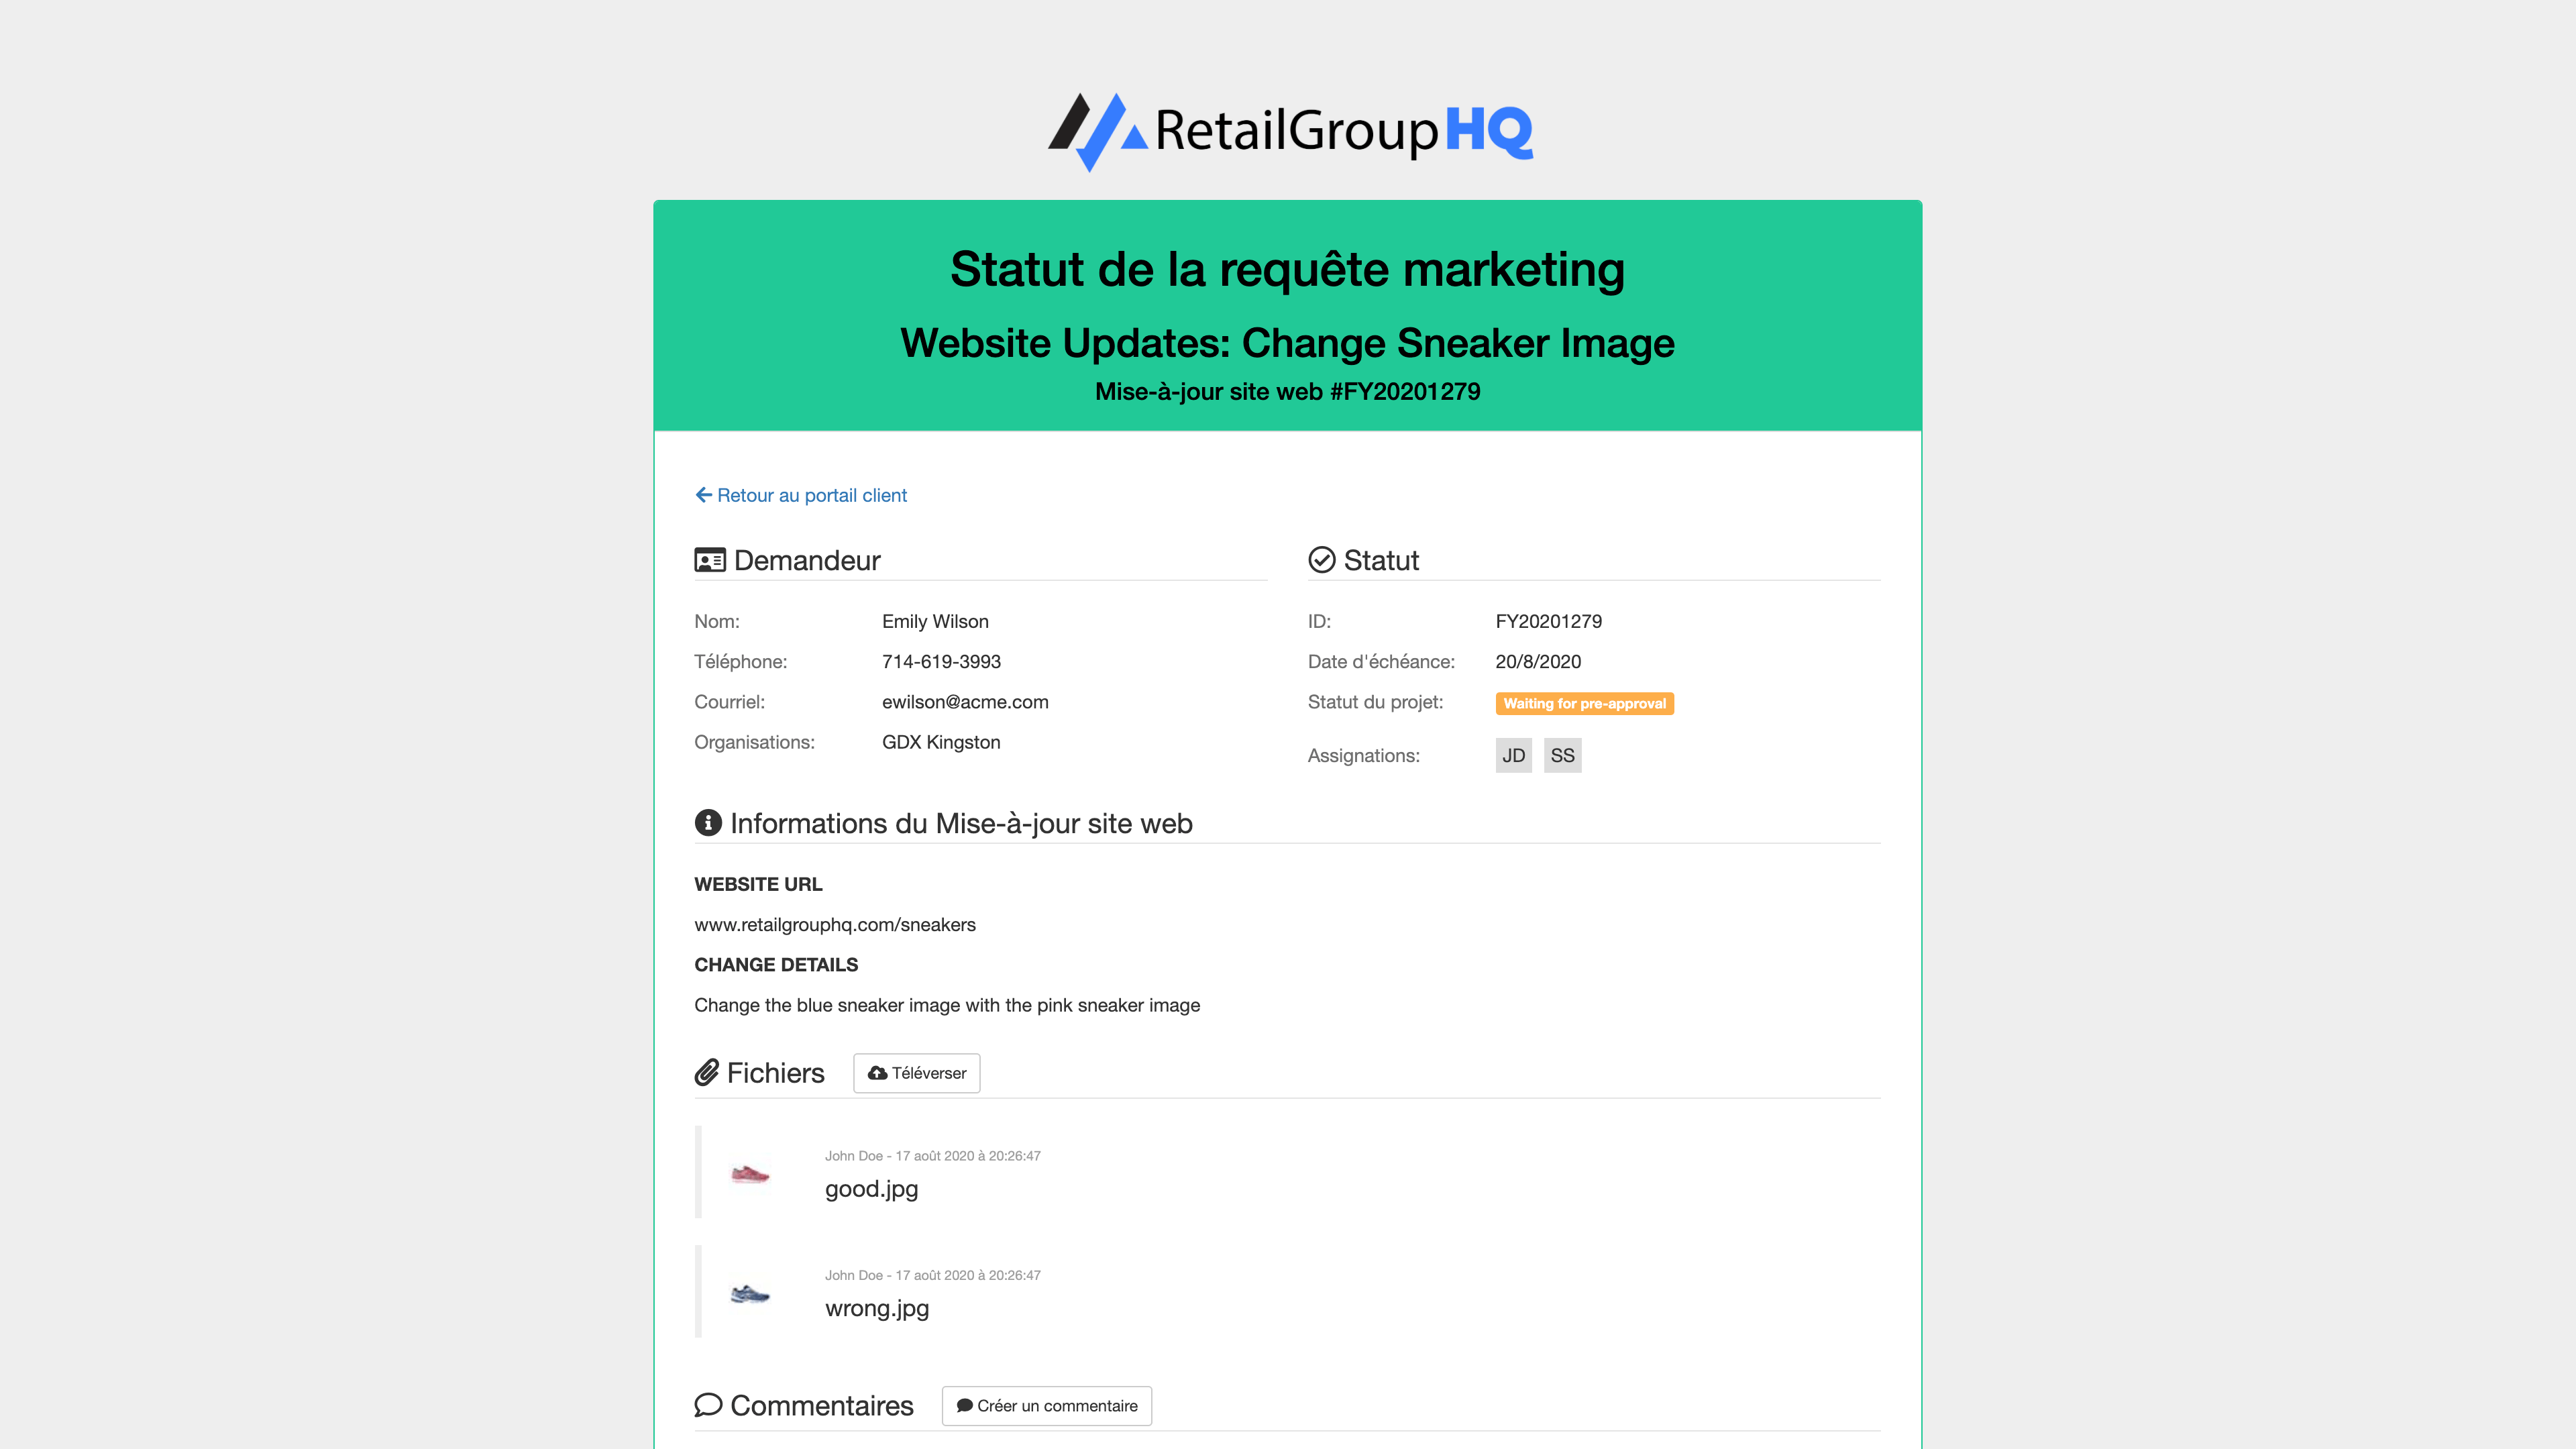
Task: Click the comment icon inside Créer un commentaire
Action: coord(964,1405)
